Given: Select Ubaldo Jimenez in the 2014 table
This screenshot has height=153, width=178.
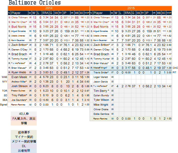Looking at the screenshot, I should click(18, 36).
